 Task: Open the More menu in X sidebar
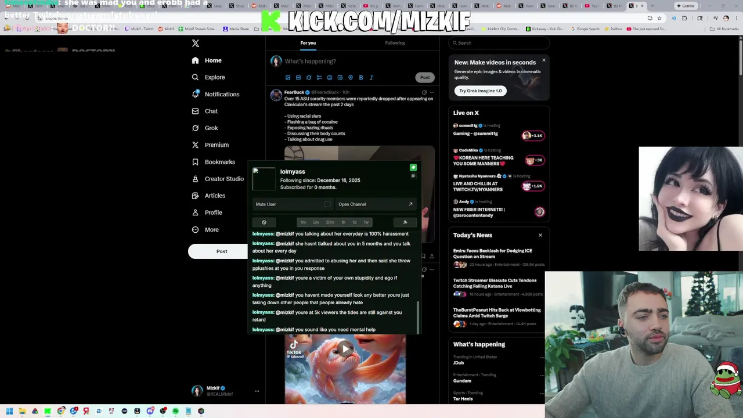click(x=205, y=229)
